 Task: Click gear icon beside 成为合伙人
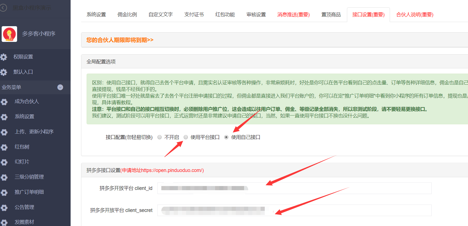[x=4, y=102]
